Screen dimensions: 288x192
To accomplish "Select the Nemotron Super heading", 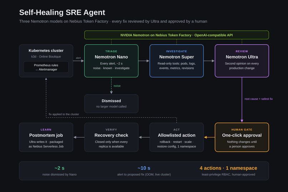I will point(177,57).
